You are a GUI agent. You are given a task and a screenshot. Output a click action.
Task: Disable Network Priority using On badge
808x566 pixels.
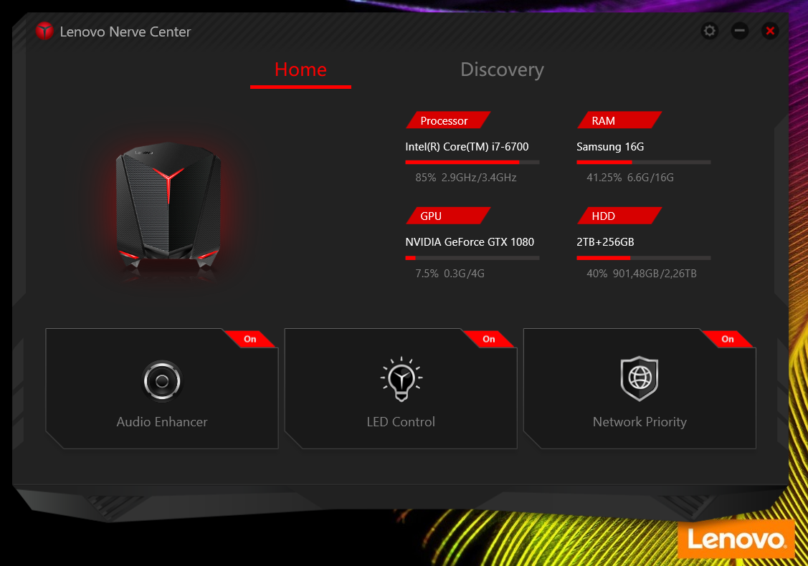[x=728, y=339]
